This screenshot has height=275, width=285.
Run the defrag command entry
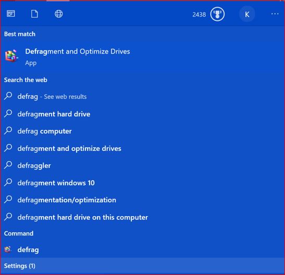[143, 250]
